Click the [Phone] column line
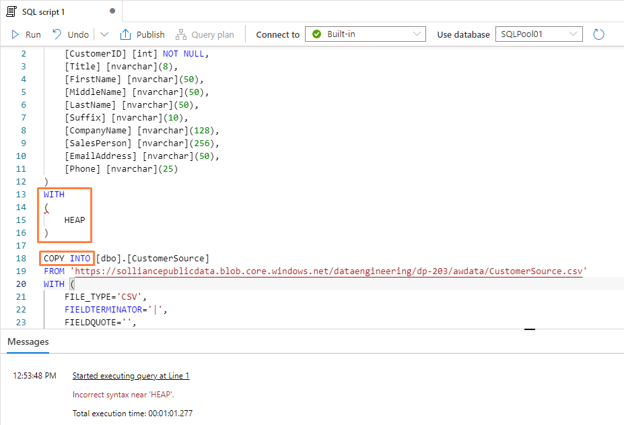Screen dimensions: 624x425 pyautogui.click(x=121, y=169)
